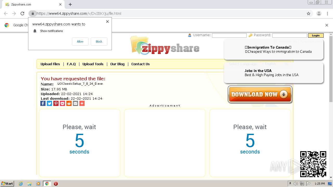The width and height of the screenshot is (333, 187).
Task: Select the Zippyshare.com browser tab
Action: [x=33, y=4]
